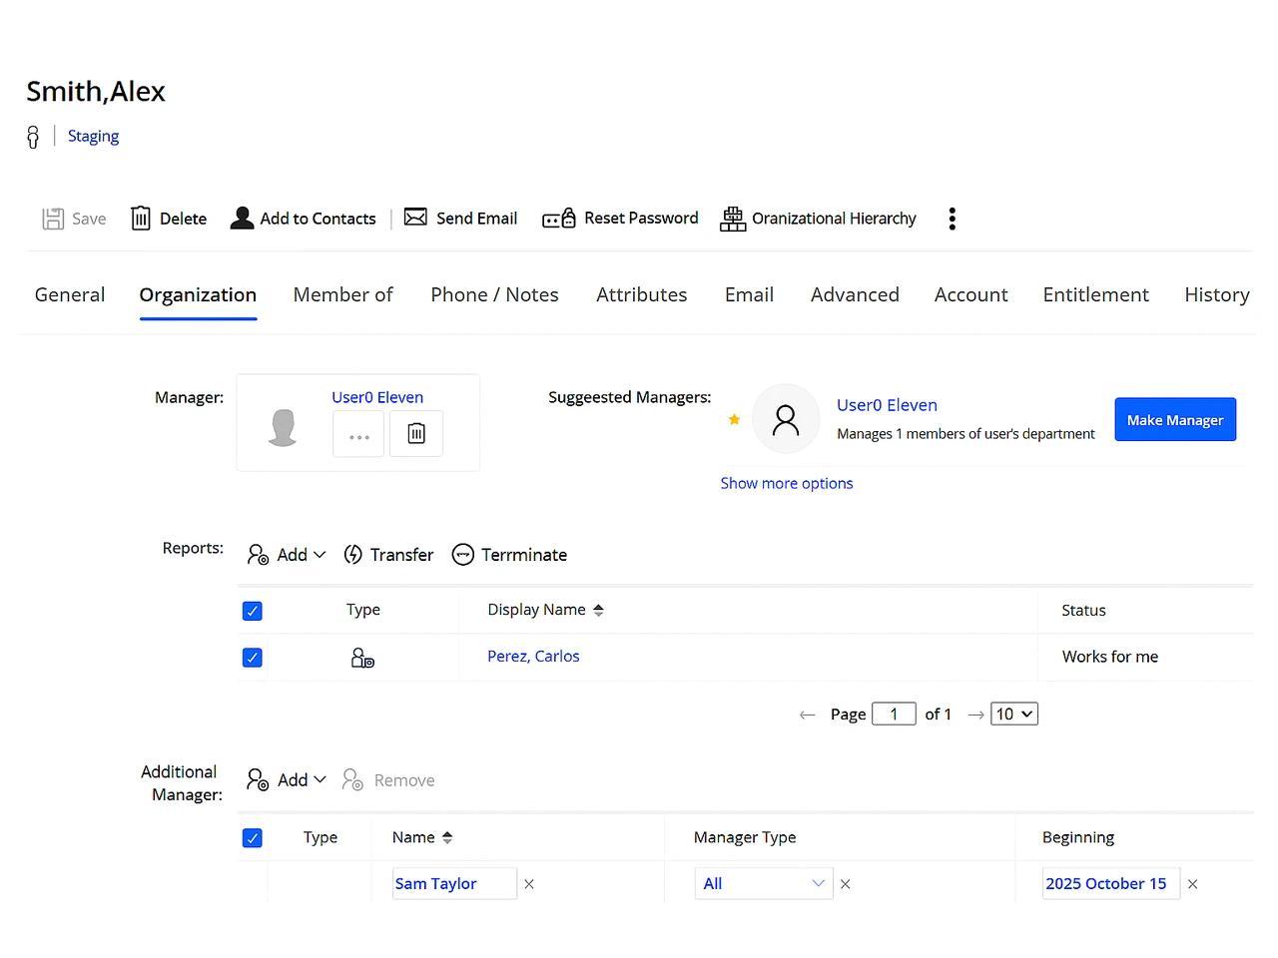1278x958 pixels.
Task: Click the manager's three-dot browse button
Action: pyautogui.click(x=358, y=434)
